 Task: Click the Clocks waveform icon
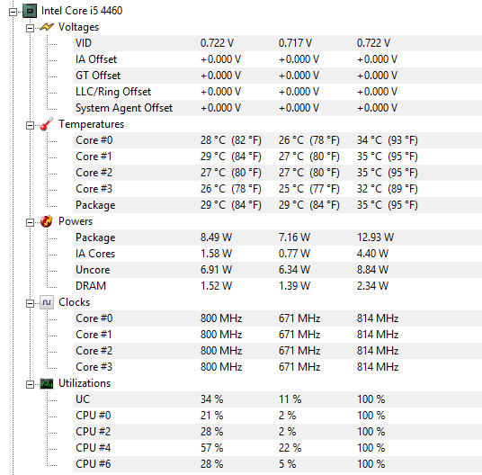click(47, 302)
